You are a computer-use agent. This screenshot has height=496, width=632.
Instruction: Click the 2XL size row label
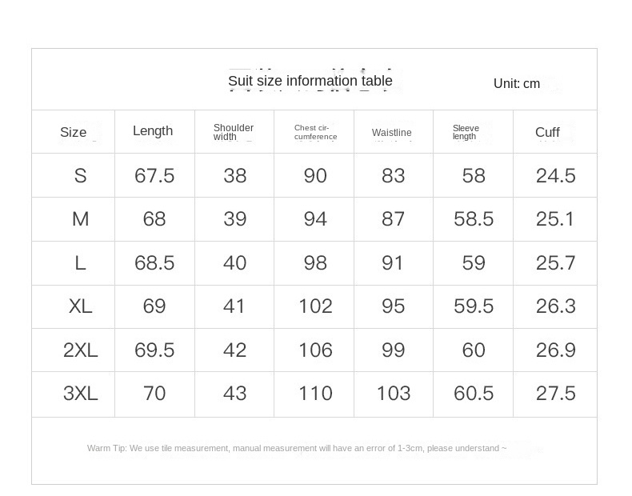coord(80,350)
